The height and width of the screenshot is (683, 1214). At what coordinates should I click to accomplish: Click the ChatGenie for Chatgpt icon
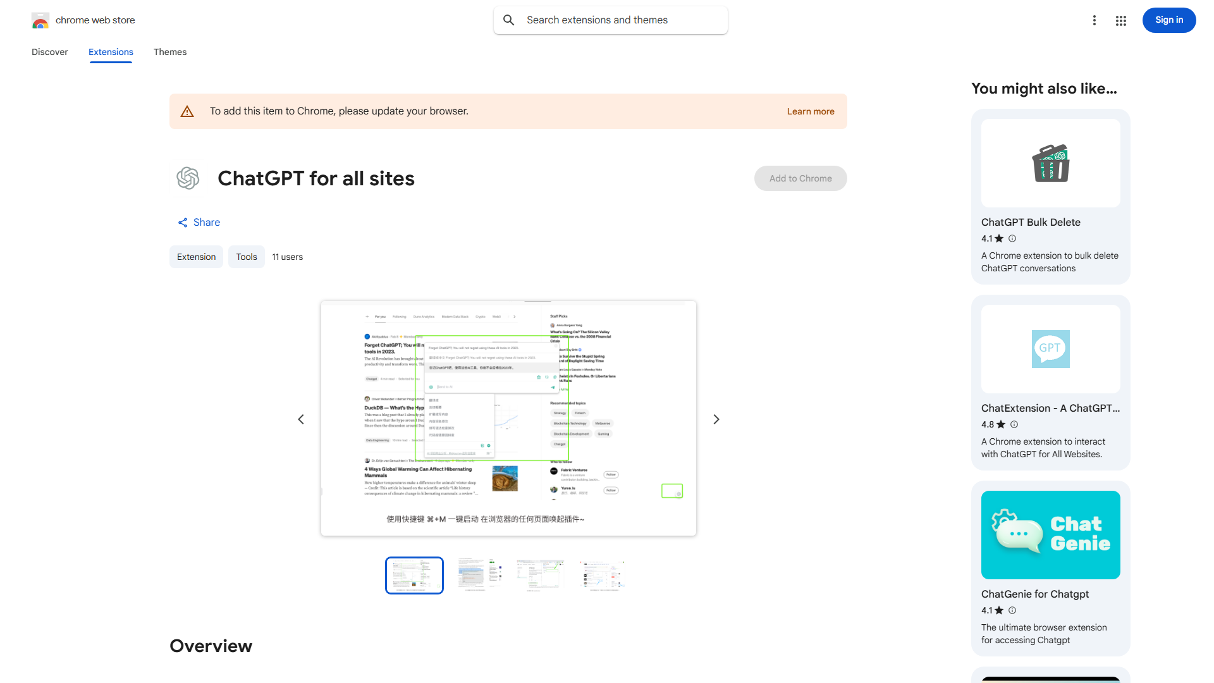1050,534
